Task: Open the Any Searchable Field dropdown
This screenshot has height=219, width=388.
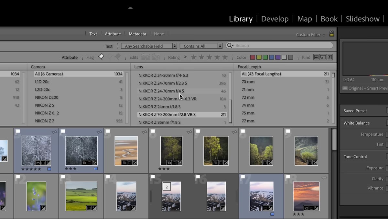Action: tap(149, 46)
